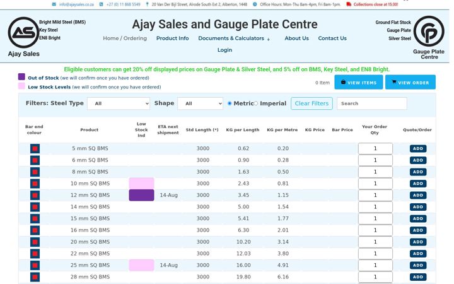
Task: Click bar end colour icon for 8 mm SQ BMS
Action: [x=35, y=172]
